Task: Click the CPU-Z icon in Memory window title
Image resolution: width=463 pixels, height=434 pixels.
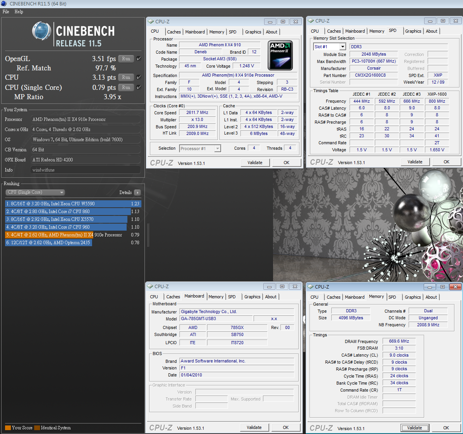Action: 310,287
